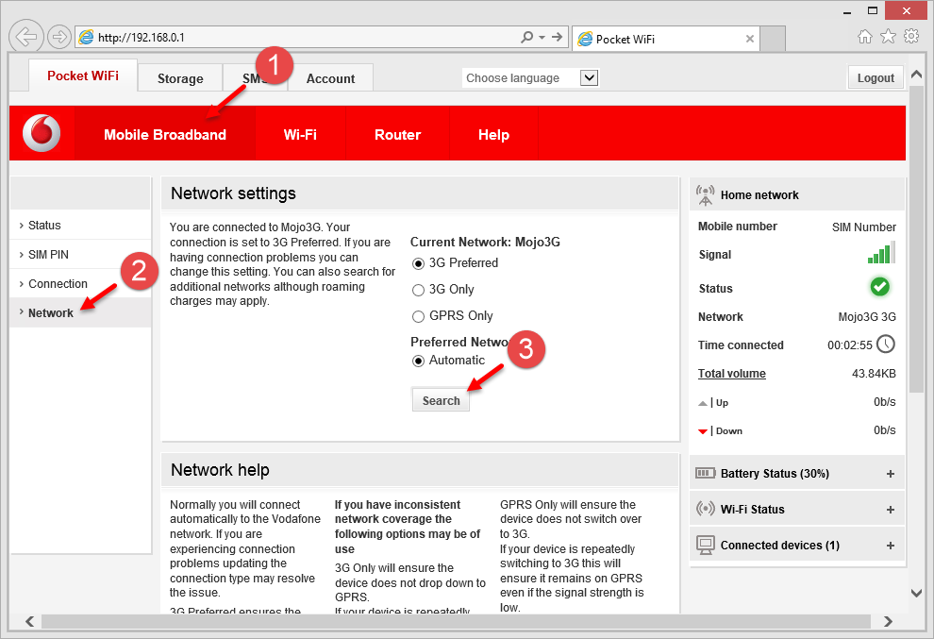
Task: Click the SIM Number value
Action: (x=863, y=227)
